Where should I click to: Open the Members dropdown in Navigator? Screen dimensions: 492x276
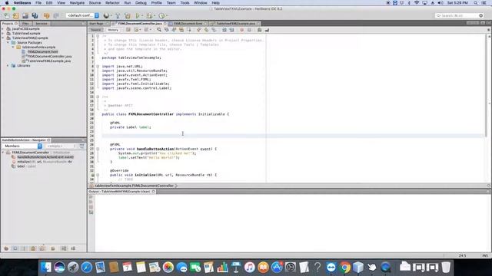(22, 146)
